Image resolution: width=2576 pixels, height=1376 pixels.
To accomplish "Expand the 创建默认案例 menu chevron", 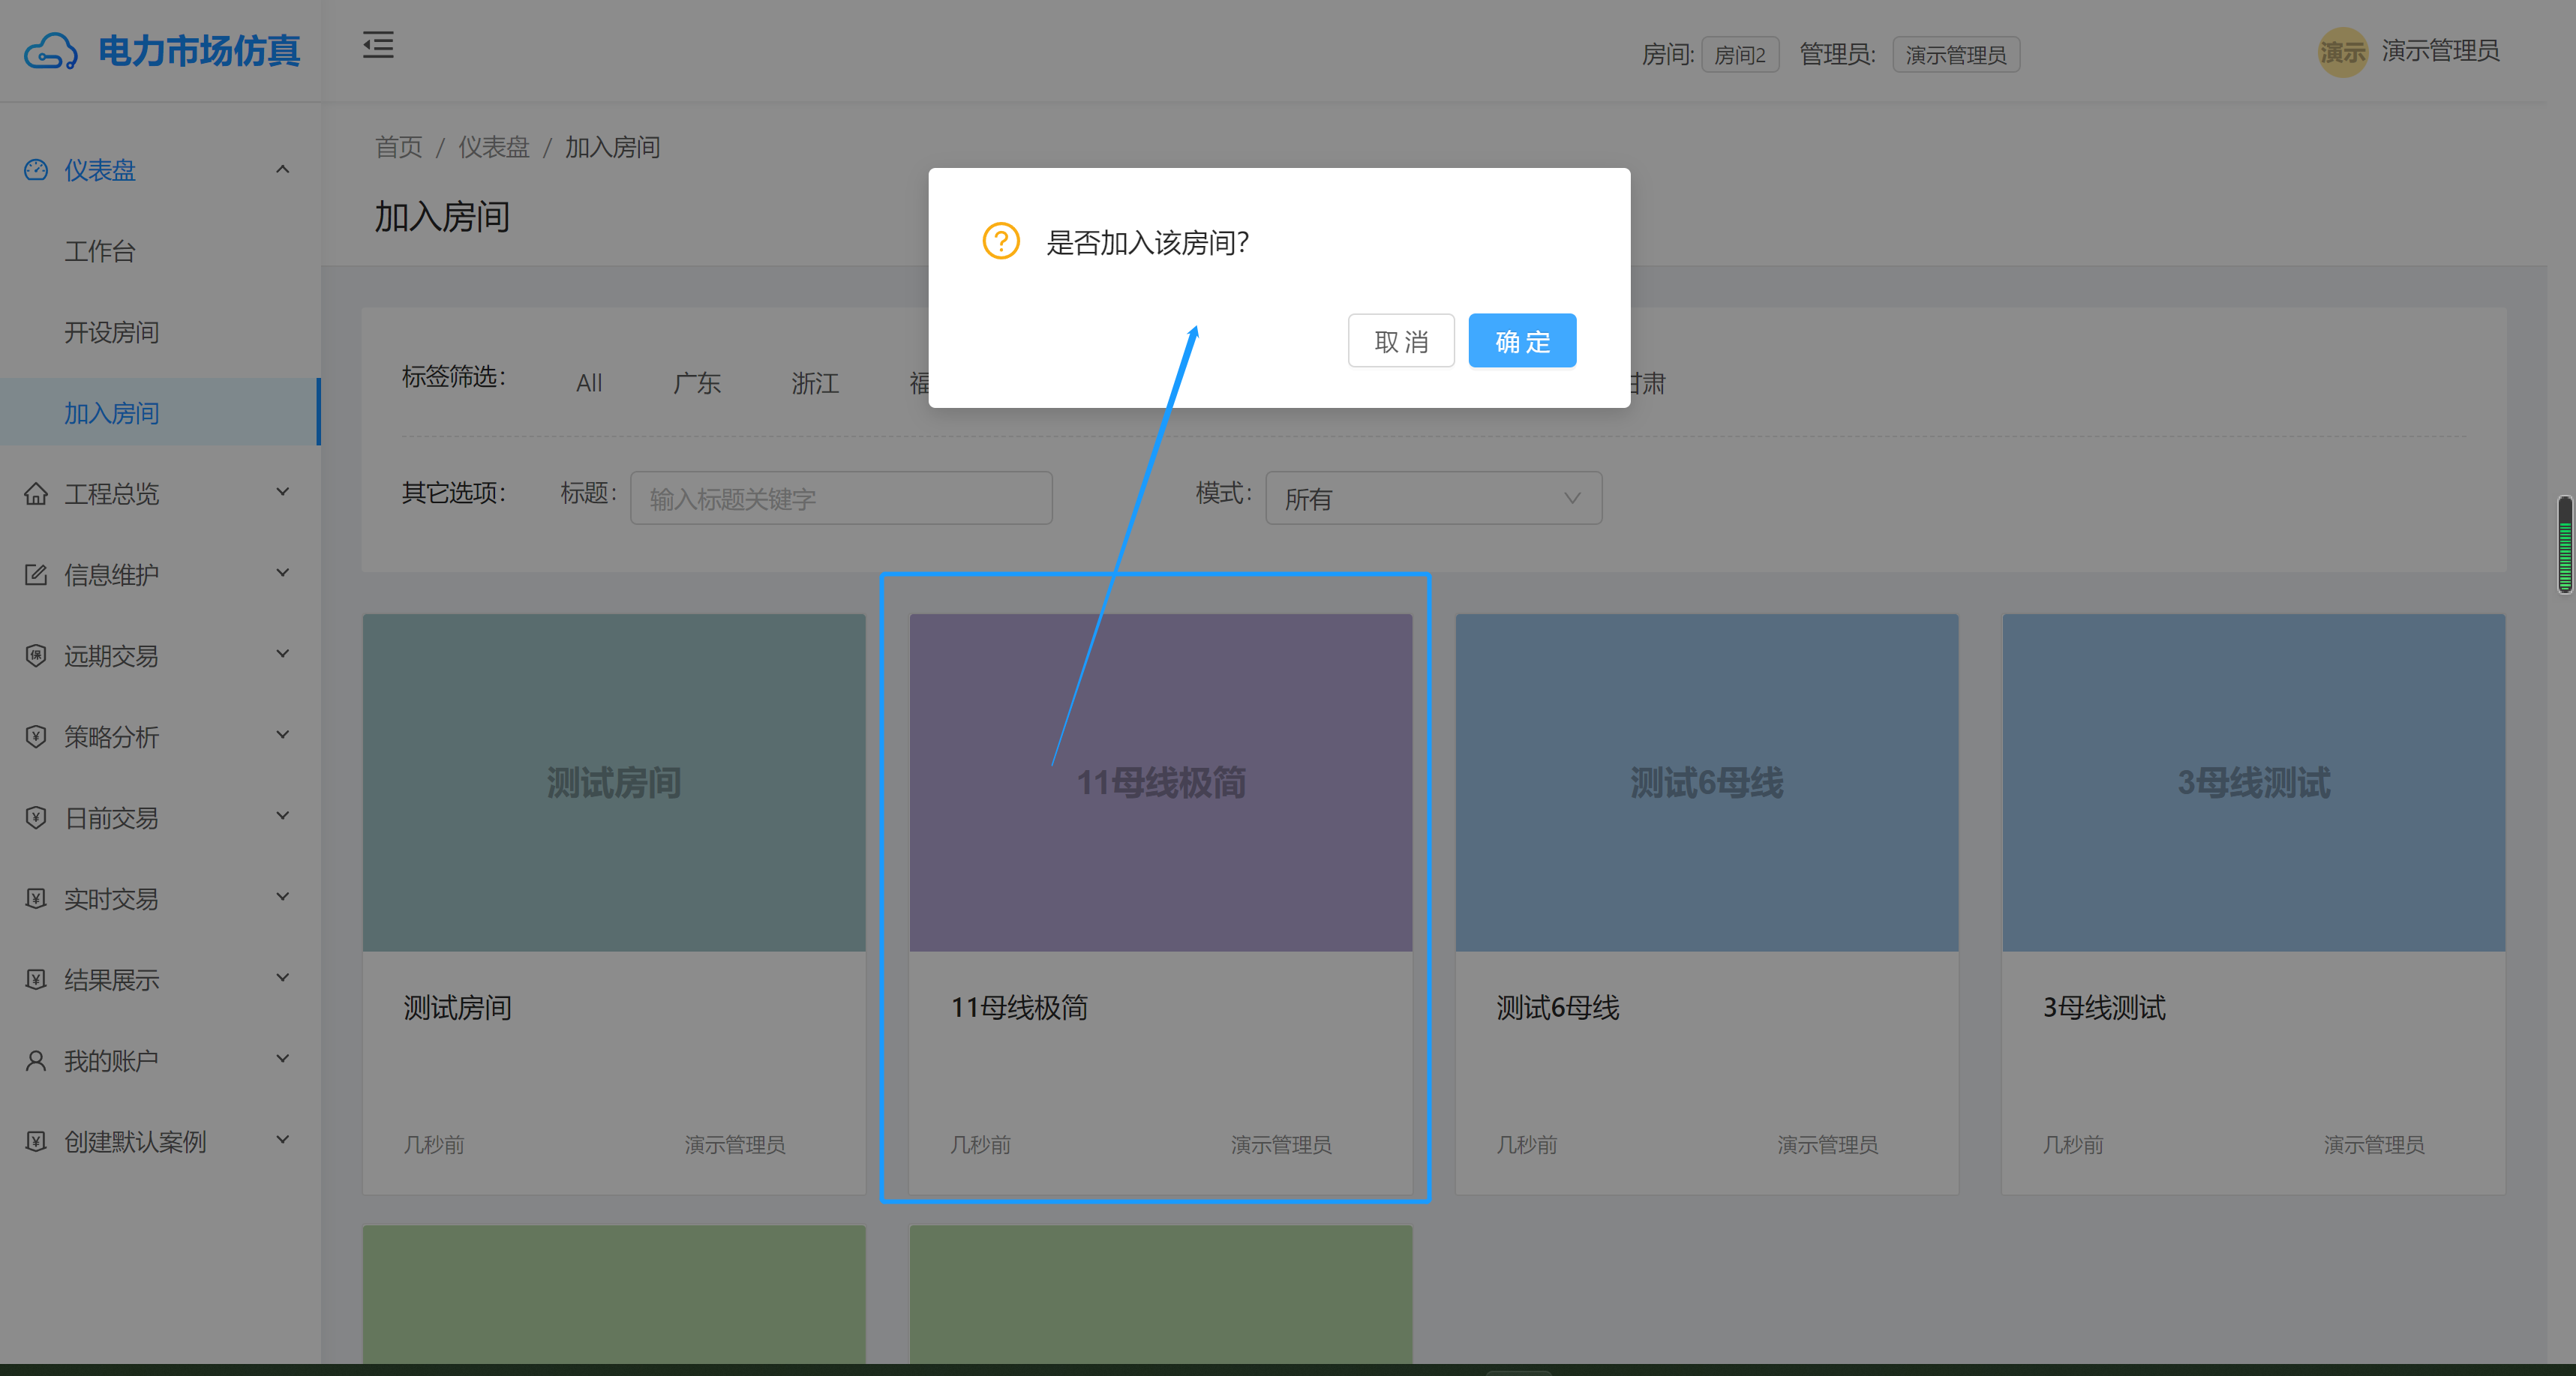I will click(x=283, y=1139).
